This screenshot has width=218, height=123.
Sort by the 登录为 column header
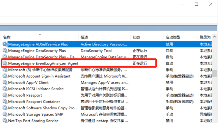tap(205, 37)
